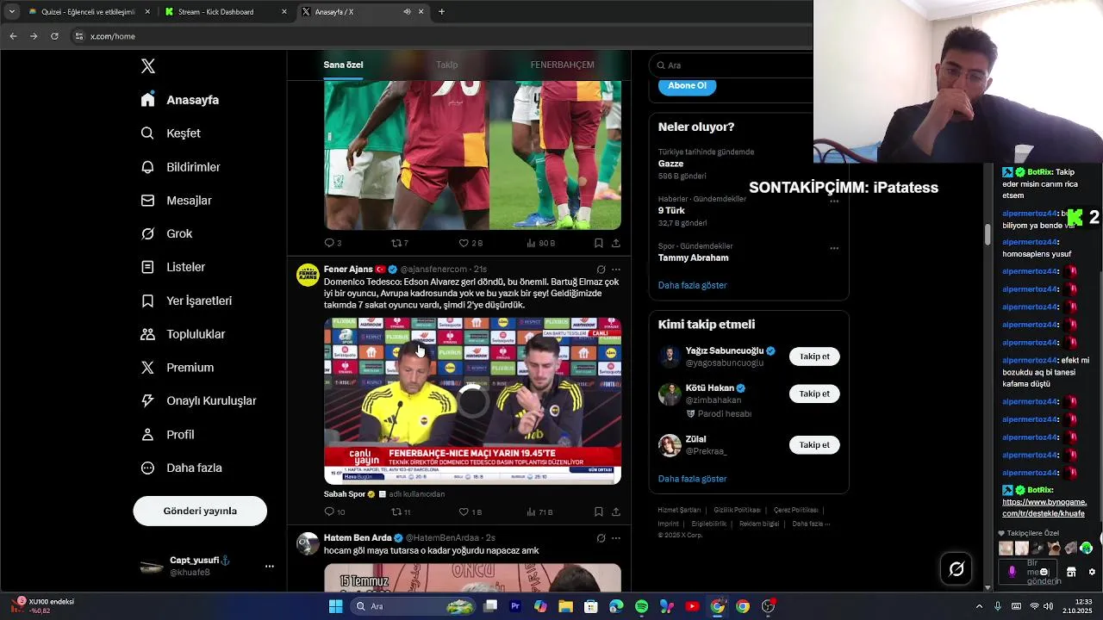Follow Zülal with Takip et
The width and height of the screenshot is (1103, 620).
coord(814,445)
